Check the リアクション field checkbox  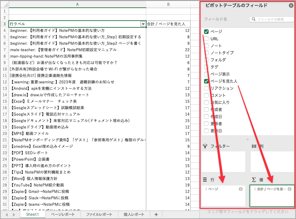[x=206, y=88]
